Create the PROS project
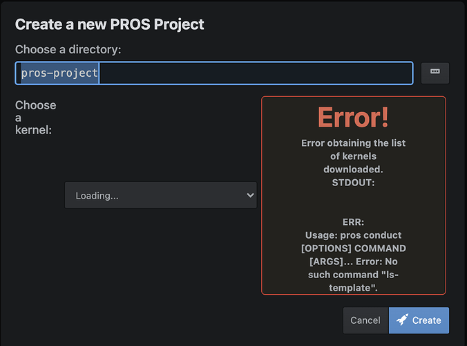The image size is (467, 346). click(x=419, y=320)
